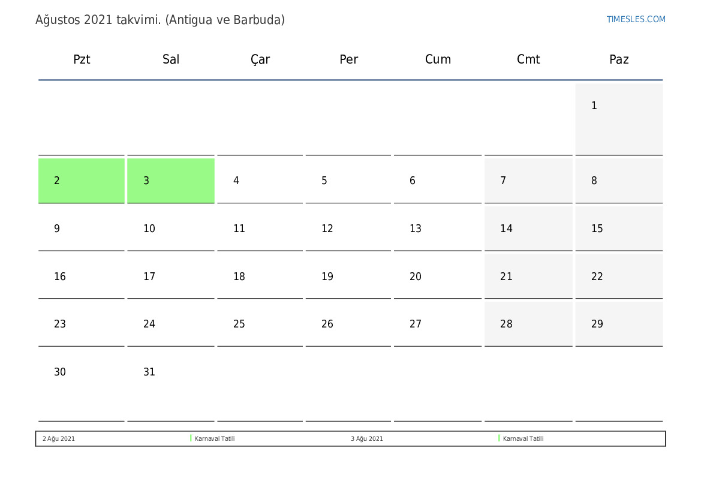Click the '2 Ağu 2021' legend date
This screenshot has width=701, height=496.
tap(59, 438)
